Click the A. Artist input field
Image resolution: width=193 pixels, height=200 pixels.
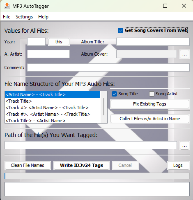point(48,54)
